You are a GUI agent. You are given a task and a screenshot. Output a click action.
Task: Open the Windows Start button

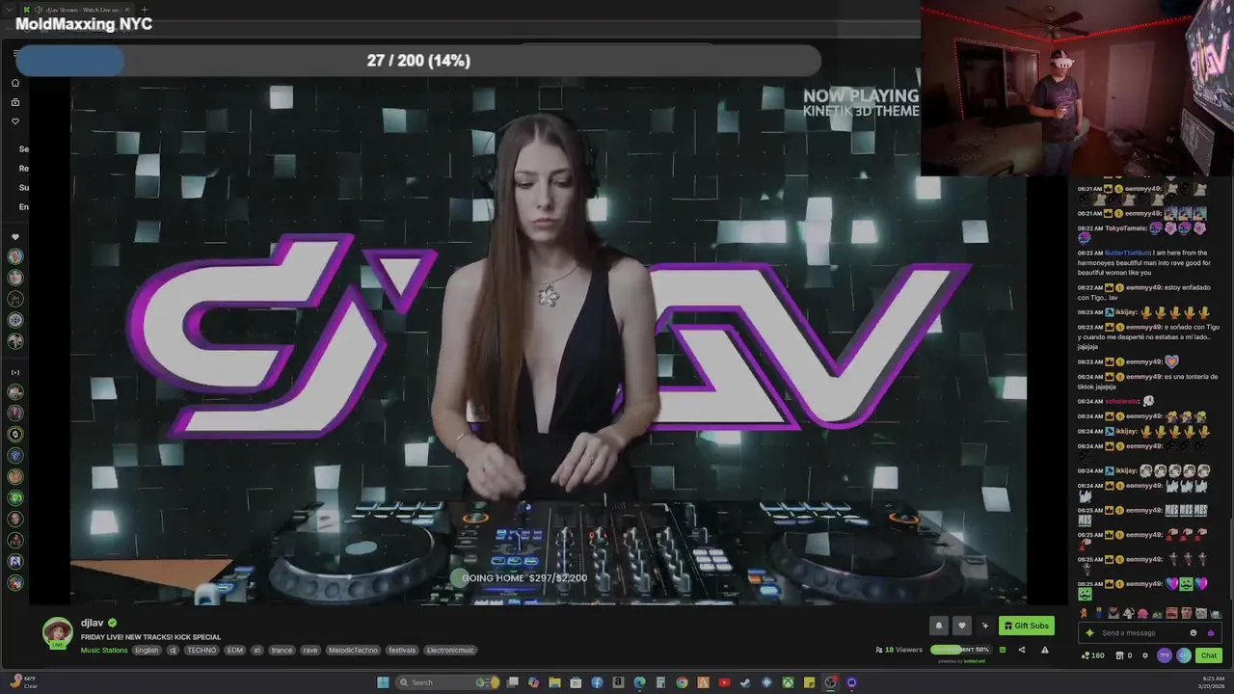click(x=383, y=682)
